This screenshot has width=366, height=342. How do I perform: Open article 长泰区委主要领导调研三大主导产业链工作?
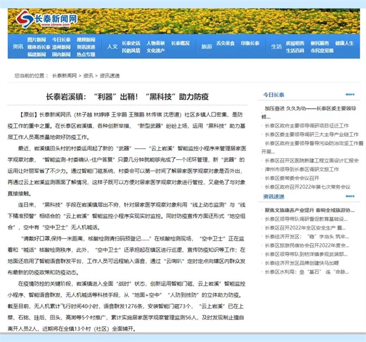[312, 134]
